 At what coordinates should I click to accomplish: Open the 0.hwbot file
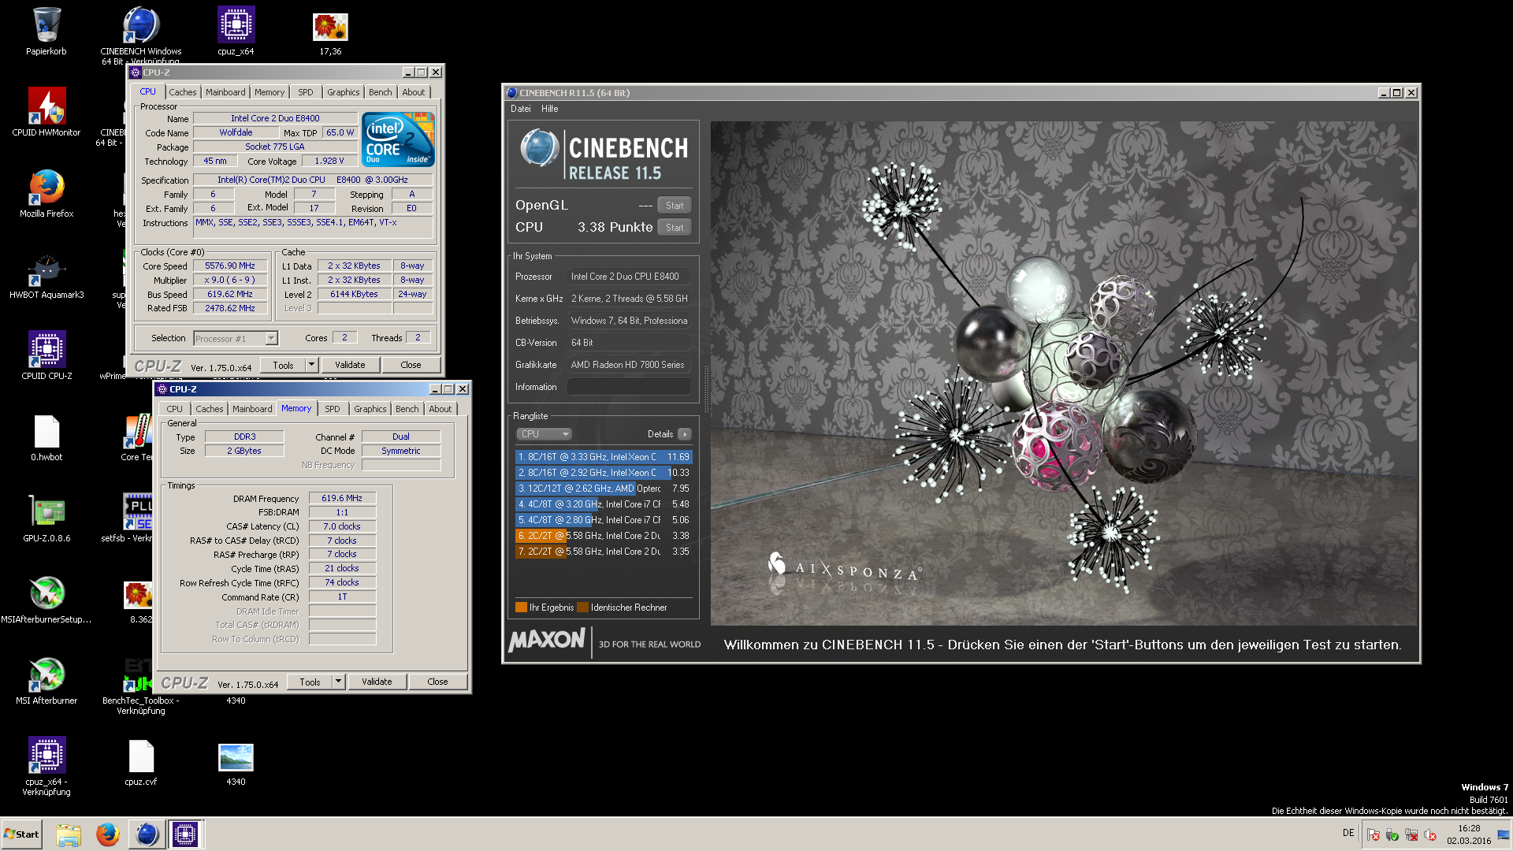pyautogui.click(x=46, y=437)
